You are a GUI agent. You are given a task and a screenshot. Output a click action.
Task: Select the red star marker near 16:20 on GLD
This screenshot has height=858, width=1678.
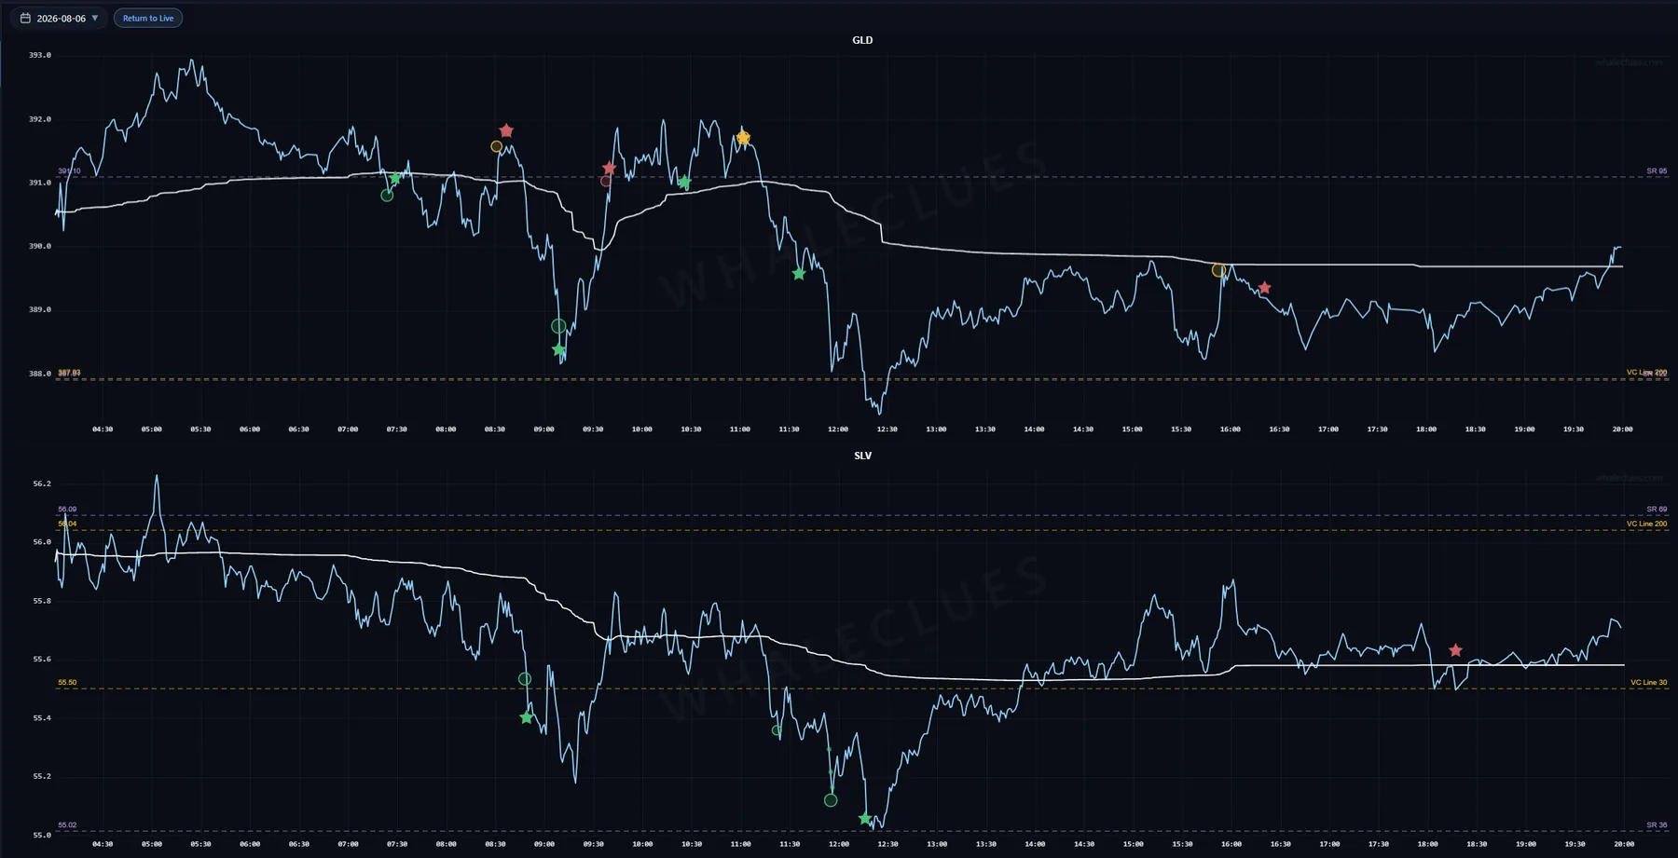coord(1264,288)
